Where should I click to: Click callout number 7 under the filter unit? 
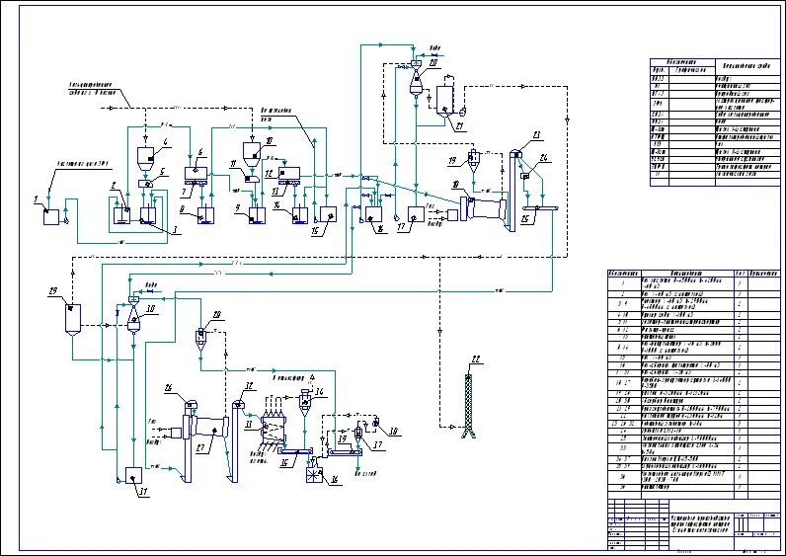click(x=184, y=191)
